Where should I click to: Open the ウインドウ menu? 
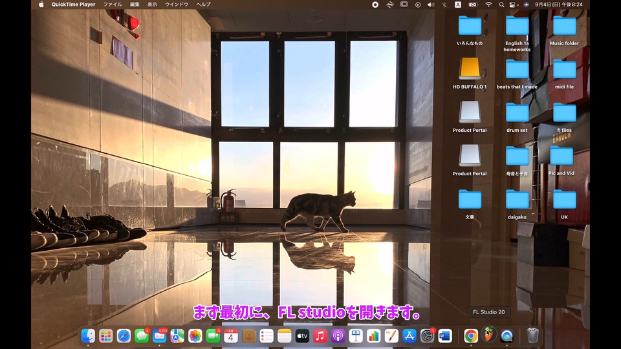point(177,5)
